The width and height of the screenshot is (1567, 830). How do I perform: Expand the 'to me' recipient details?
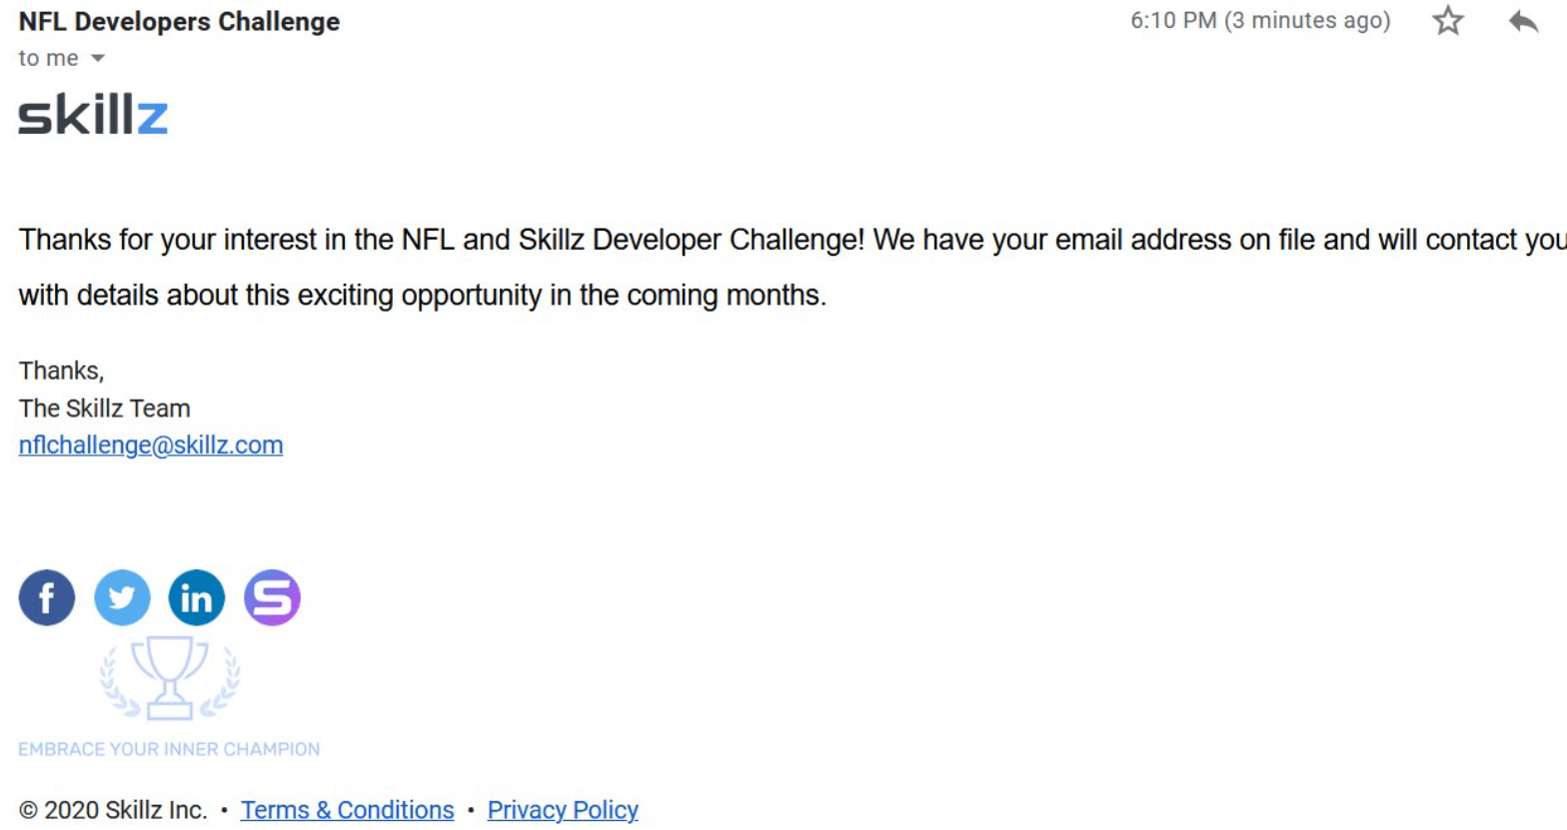(x=98, y=59)
